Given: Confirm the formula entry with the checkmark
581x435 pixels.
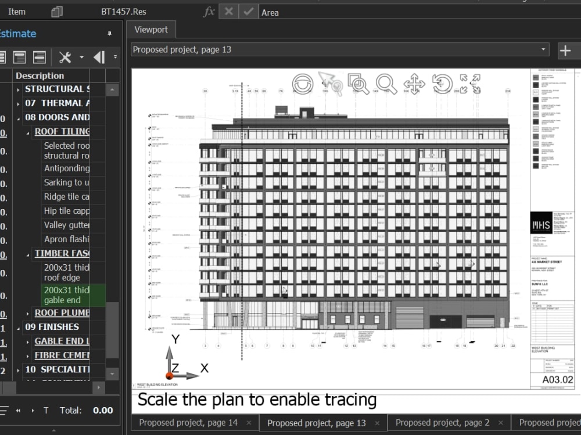Looking at the screenshot, I should click(x=248, y=12).
